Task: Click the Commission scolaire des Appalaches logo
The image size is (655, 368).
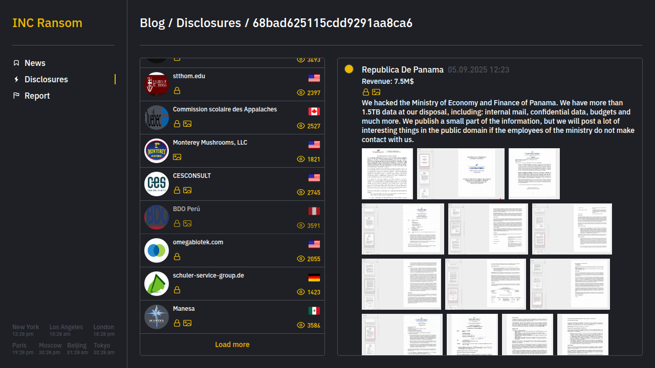Action: point(157,118)
